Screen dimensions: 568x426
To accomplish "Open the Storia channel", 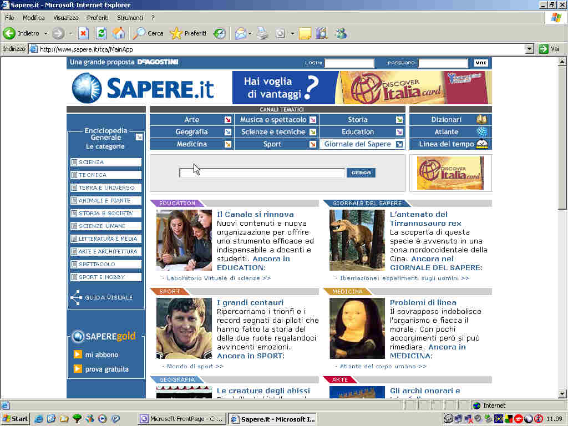I will coord(362,120).
